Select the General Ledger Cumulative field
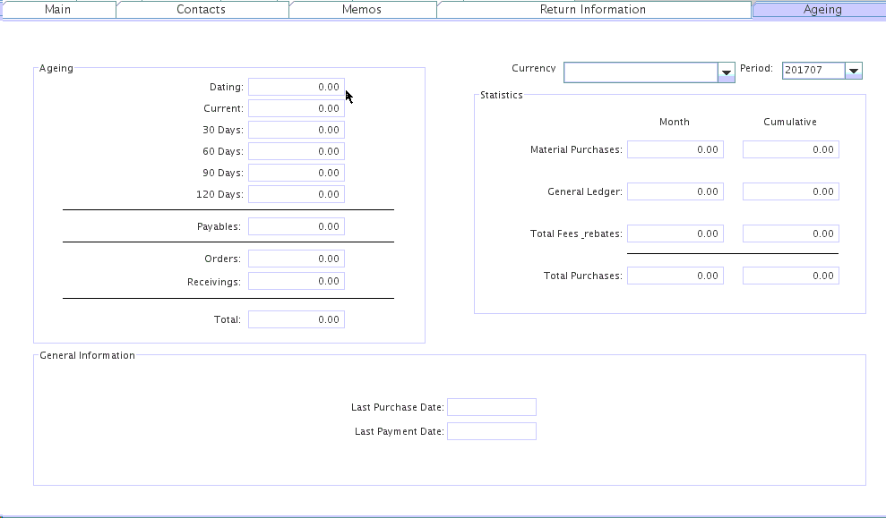 tap(790, 191)
